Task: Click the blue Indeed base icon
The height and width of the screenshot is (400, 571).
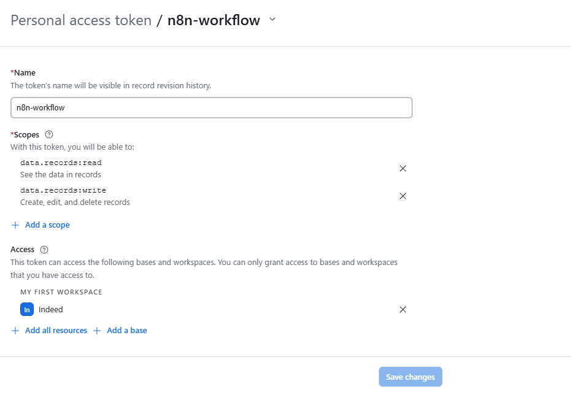Action: coord(27,310)
